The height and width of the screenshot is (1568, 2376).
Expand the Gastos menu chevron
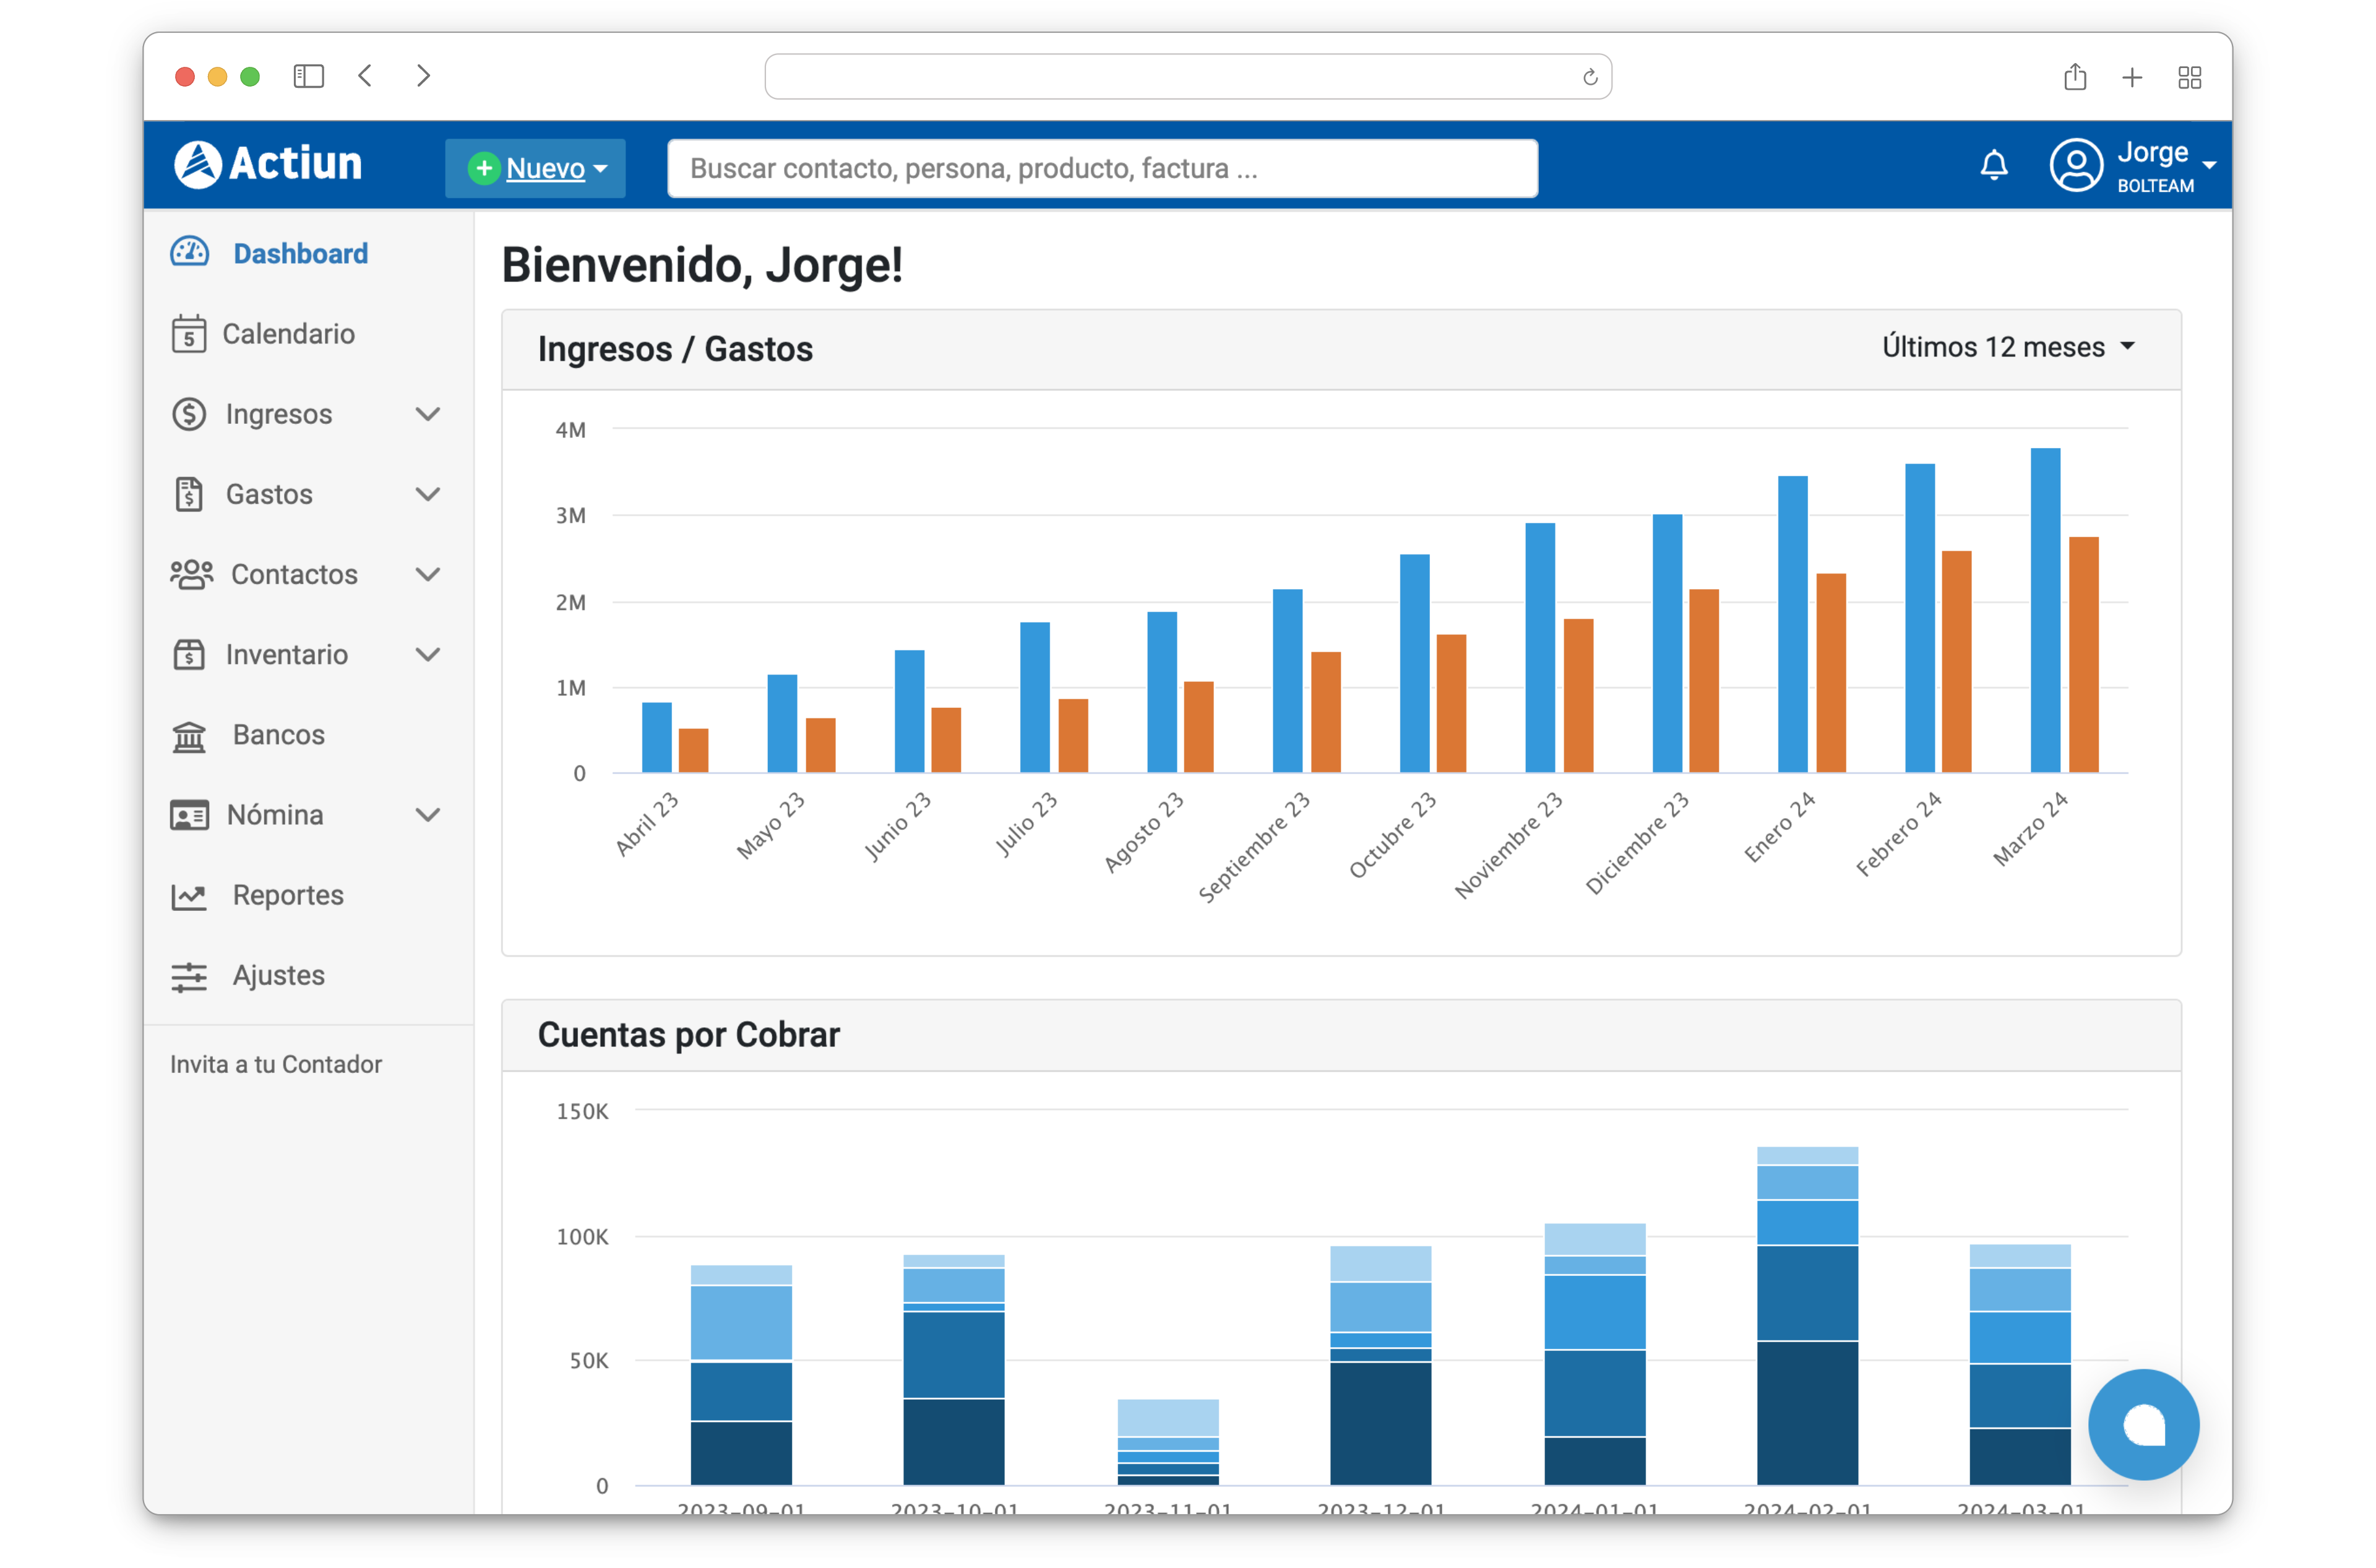428,494
